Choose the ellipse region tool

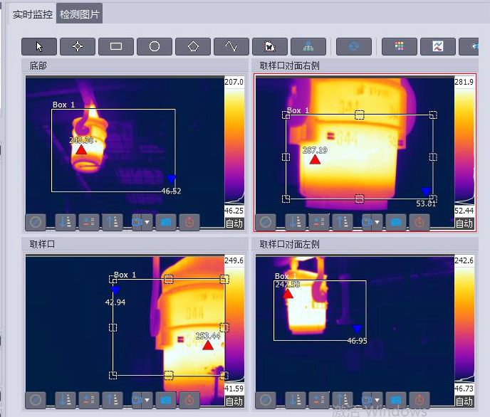click(155, 46)
